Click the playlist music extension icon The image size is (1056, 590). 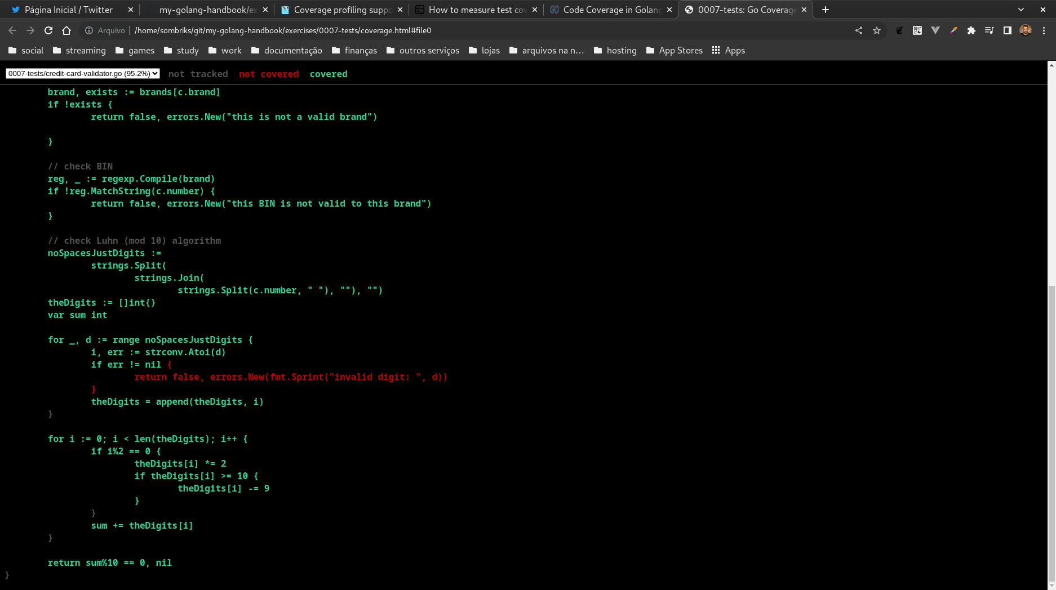tap(990, 30)
